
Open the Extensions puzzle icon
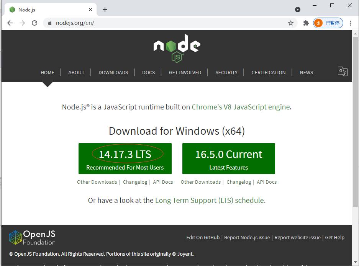(x=306, y=23)
